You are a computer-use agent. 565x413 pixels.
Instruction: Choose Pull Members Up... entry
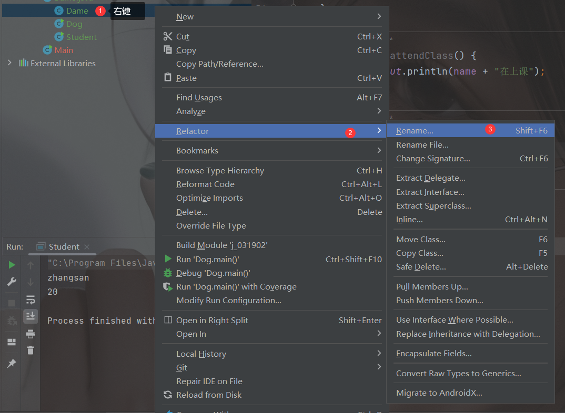[470, 286]
